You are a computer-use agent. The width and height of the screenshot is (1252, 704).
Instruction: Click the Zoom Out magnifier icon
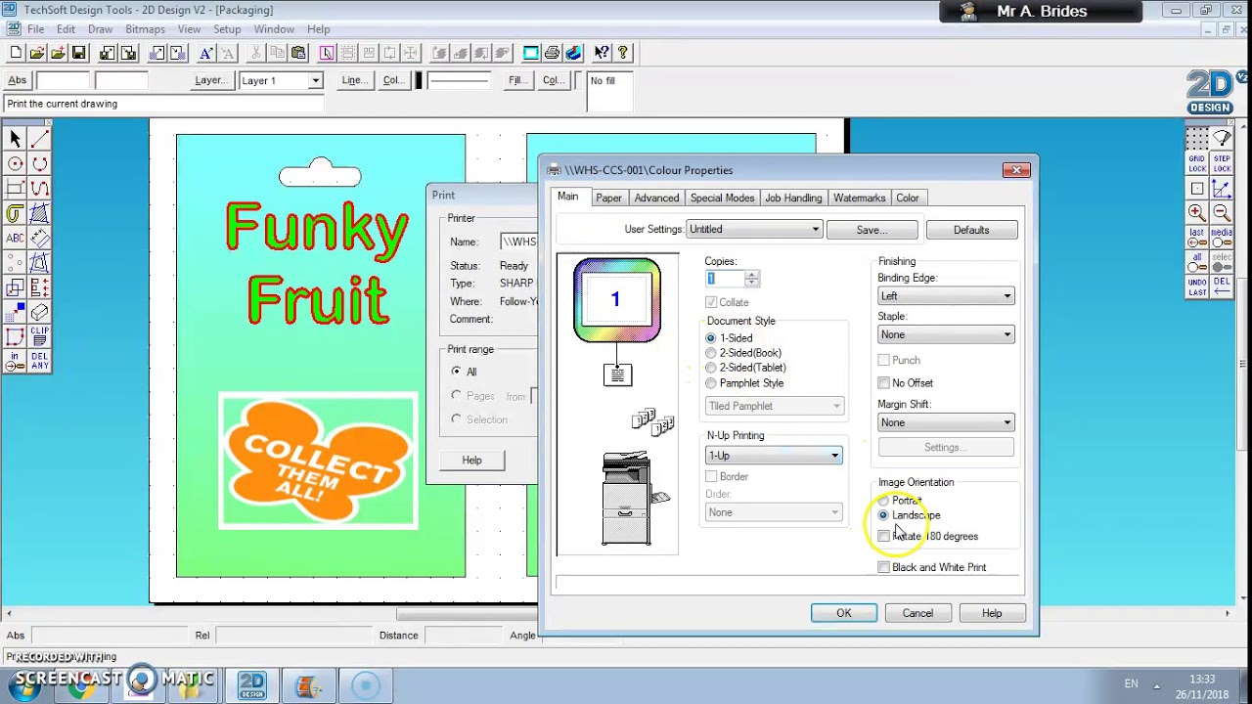coord(1222,212)
